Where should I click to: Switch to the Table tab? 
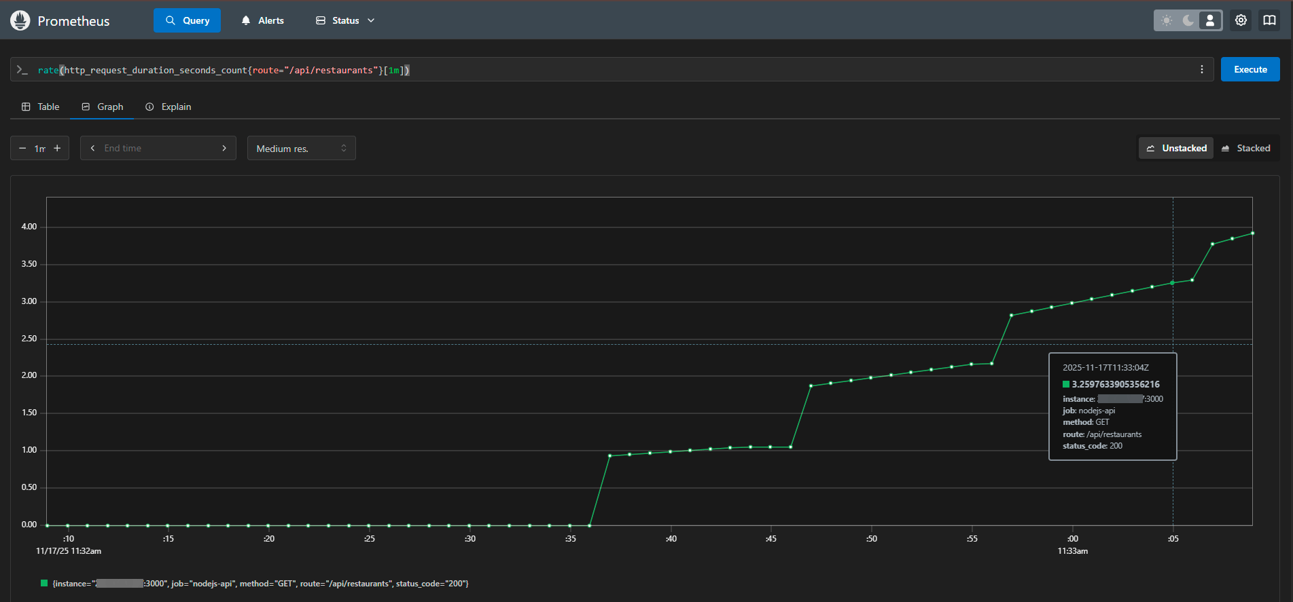click(41, 107)
